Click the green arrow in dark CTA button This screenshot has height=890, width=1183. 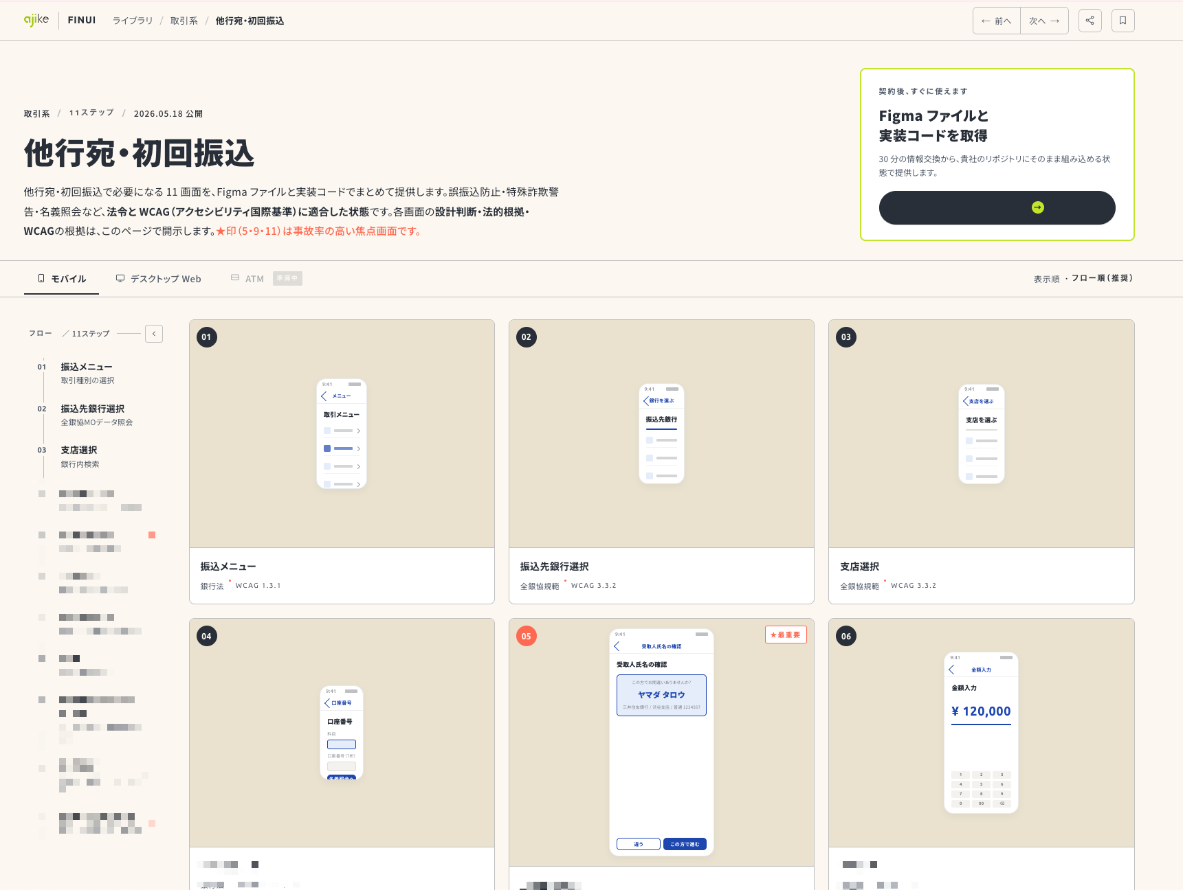pos(1037,207)
